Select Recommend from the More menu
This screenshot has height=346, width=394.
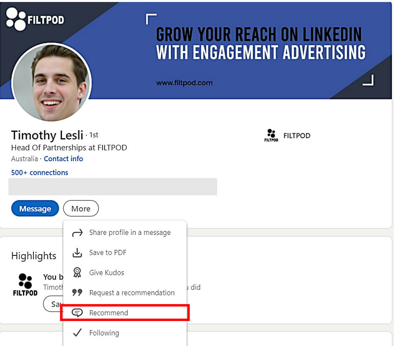click(125, 313)
